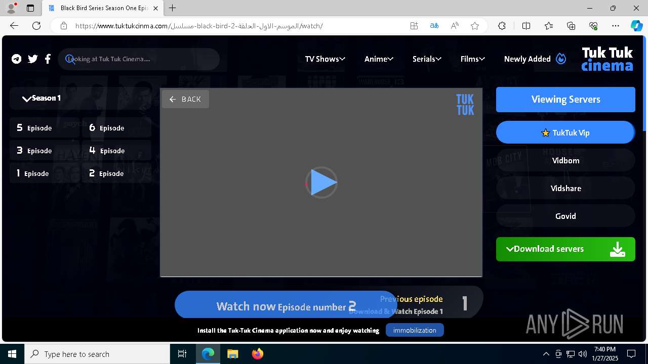Open the Windows Start menu
The width and height of the screenshot is (648, 364).
coord(12,354)
